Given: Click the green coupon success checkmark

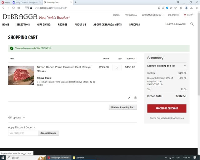Looking at the screenshot, I should (x=12, y=48).
